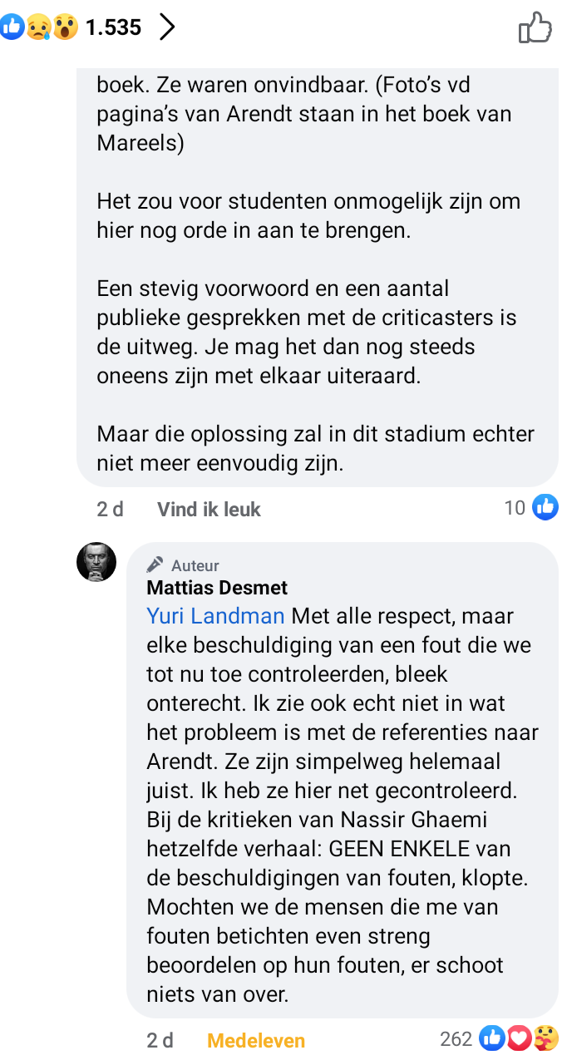
Task: Toggle your like using Vind ik leuk
Action: [208, 509]
